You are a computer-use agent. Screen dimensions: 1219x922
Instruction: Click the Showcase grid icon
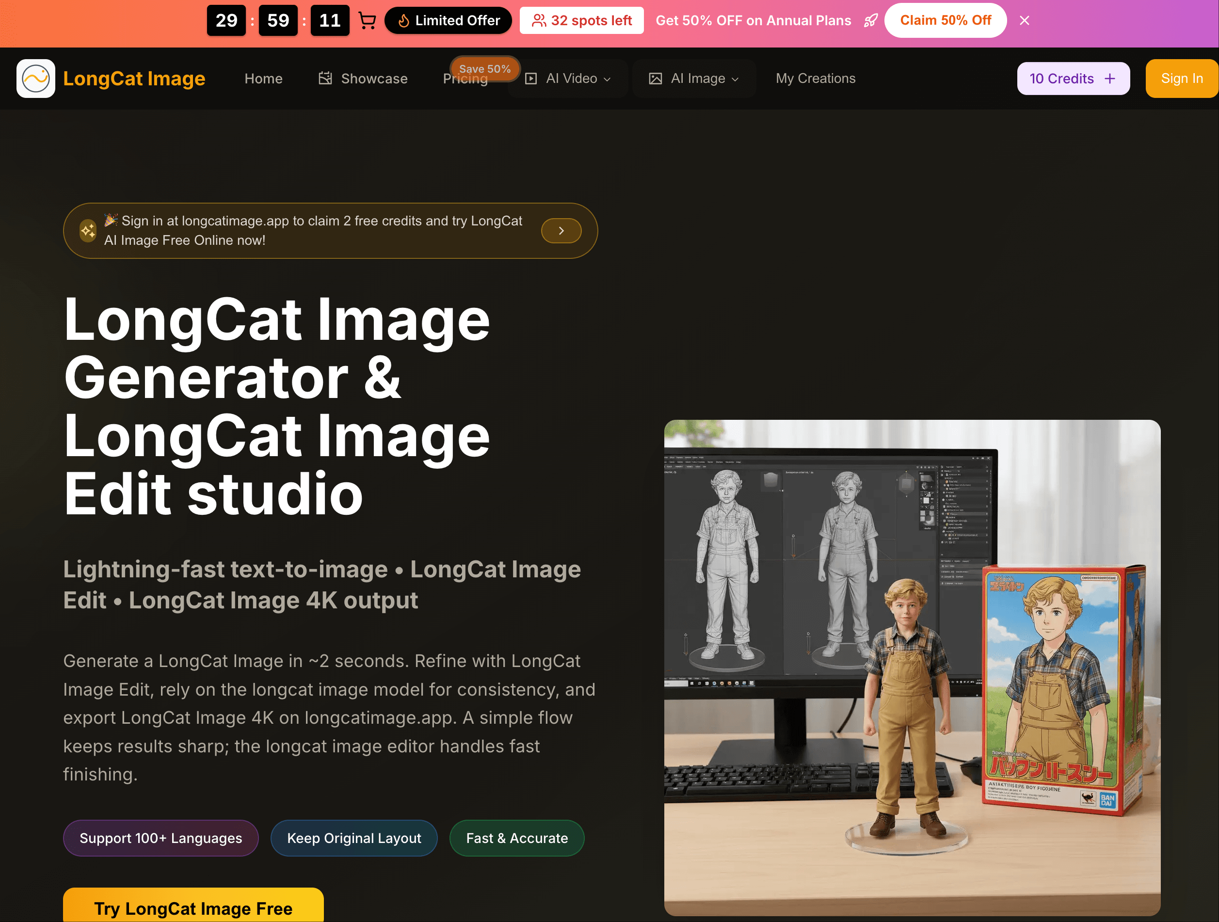325,78
